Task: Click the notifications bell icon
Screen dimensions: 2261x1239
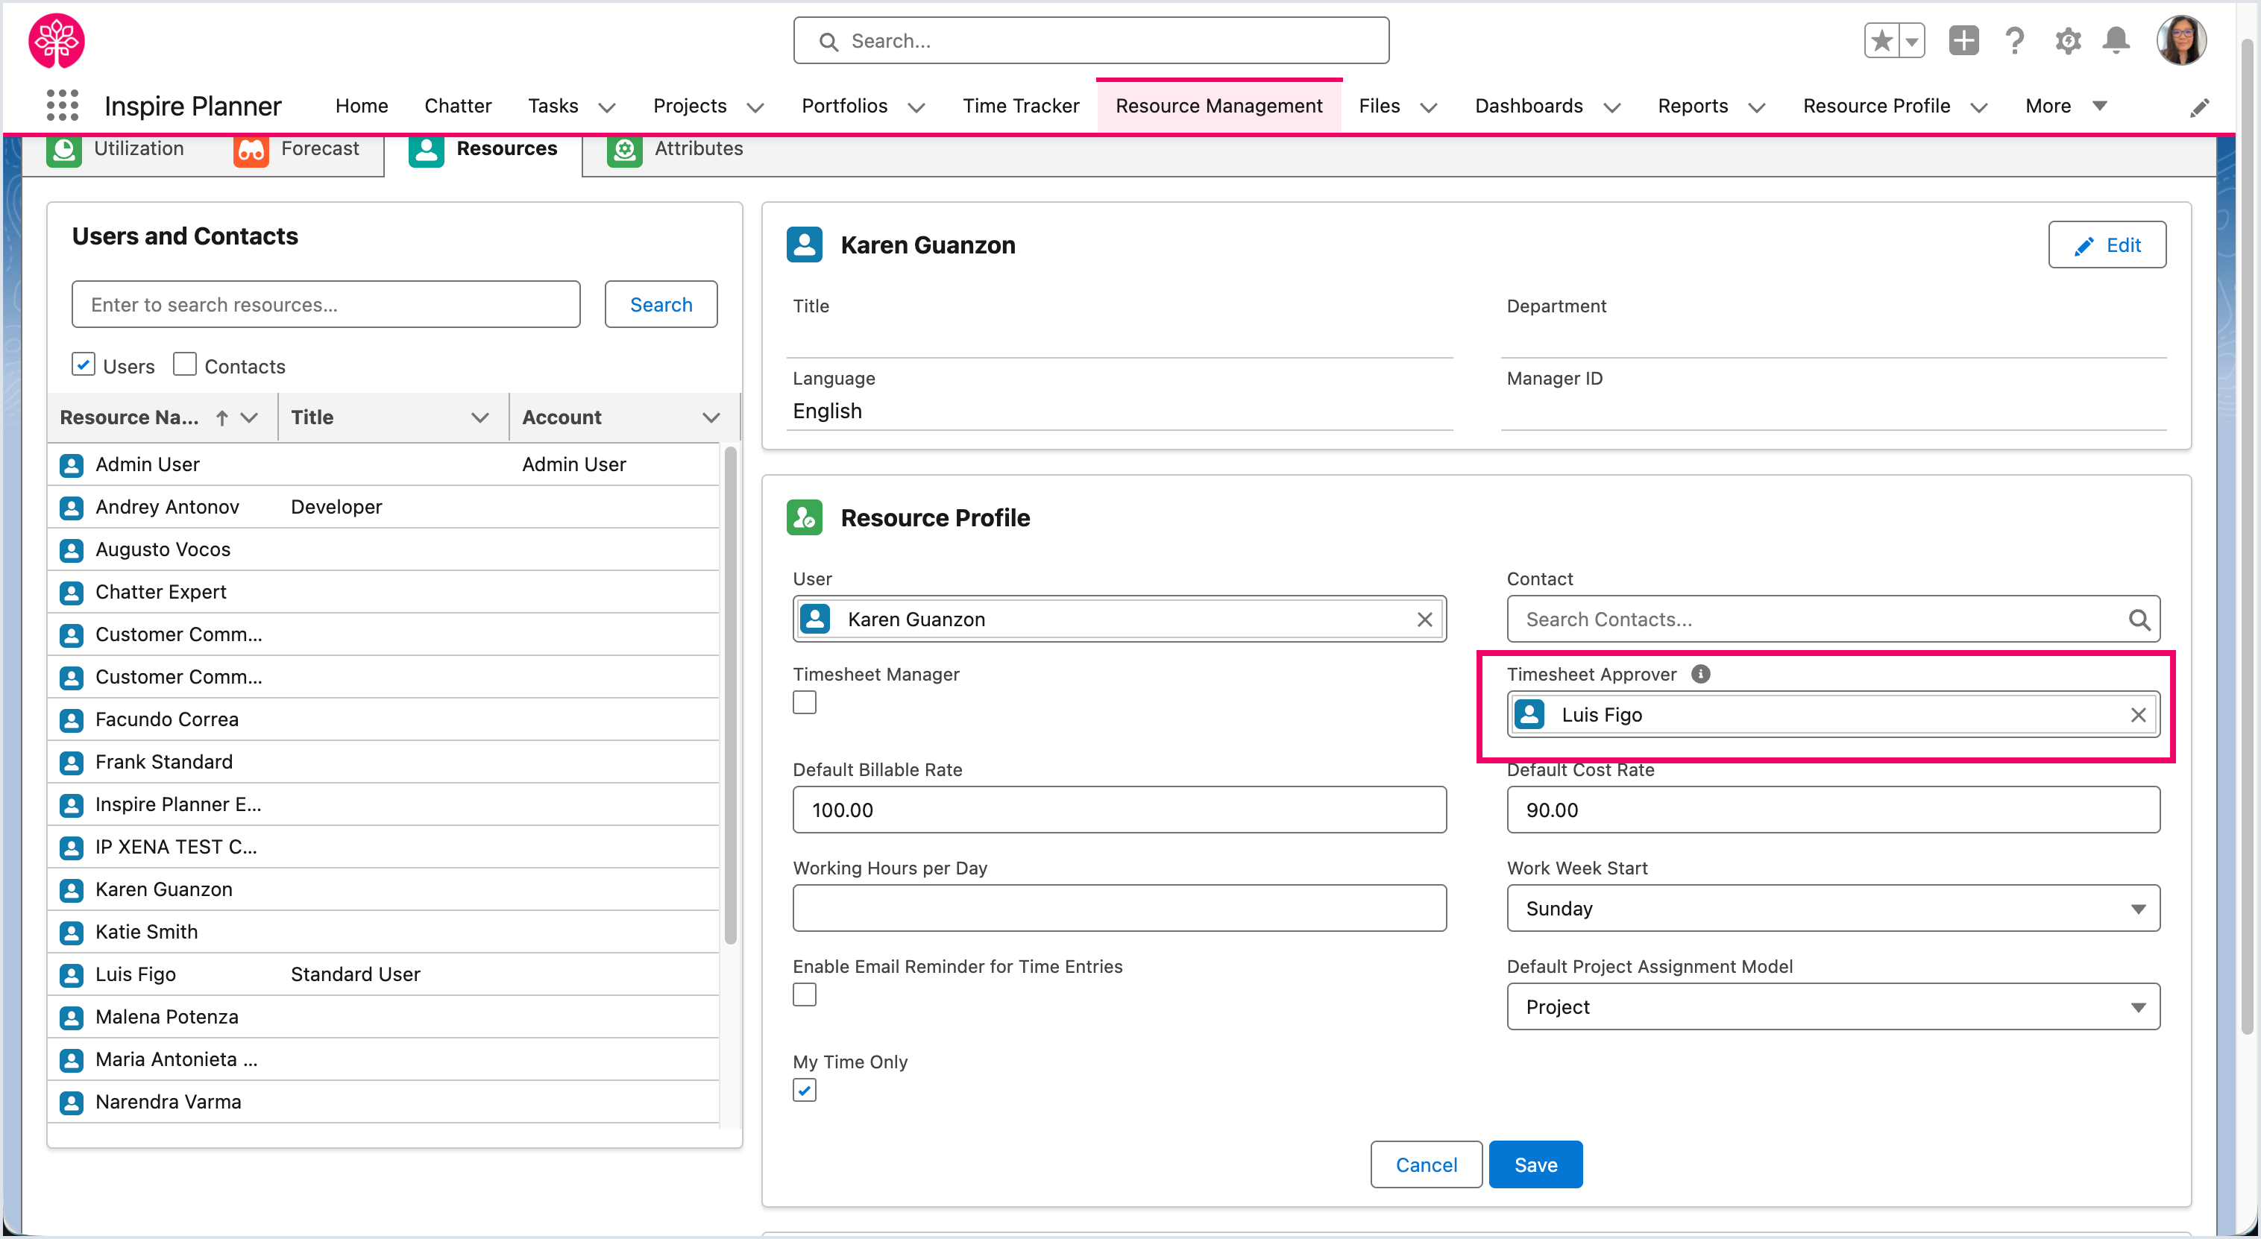Action: 2116,41
